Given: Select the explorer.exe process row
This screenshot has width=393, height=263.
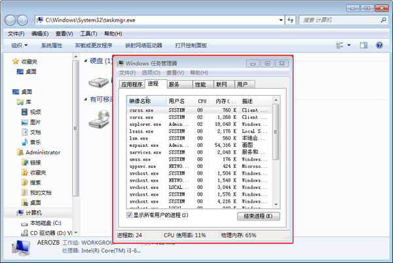Looking at the screenshot, I should coord(199,124).
